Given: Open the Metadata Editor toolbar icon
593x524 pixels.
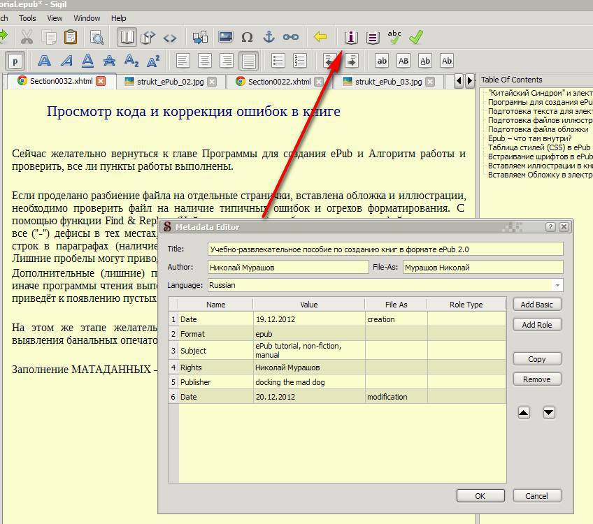Looking at the screenshot, I should (350, 37).
